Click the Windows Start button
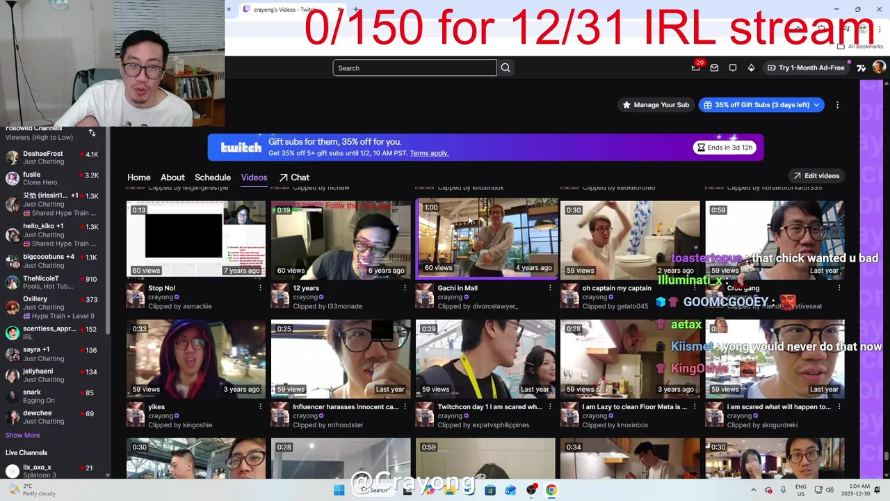Viewport: 890px width, 501px height. 339,490
